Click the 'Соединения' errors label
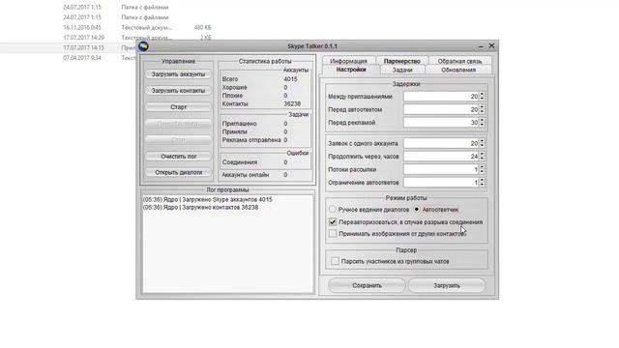 pyautogui.click(x=240, y=162)
